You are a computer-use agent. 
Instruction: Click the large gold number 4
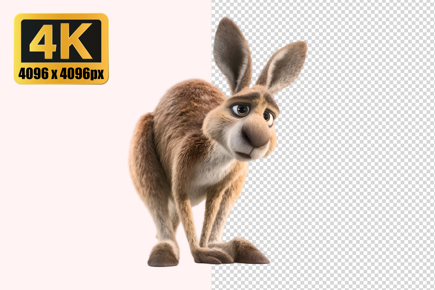[43, 41]
